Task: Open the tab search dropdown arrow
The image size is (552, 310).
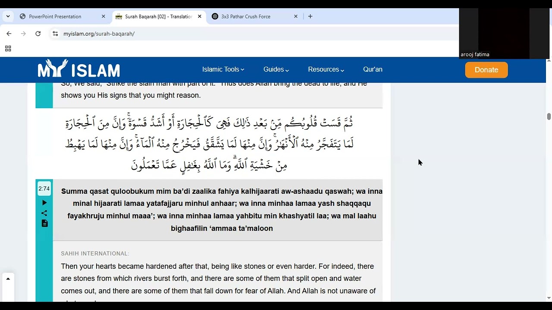Action: pyautogui.click(x=8, y=16)
